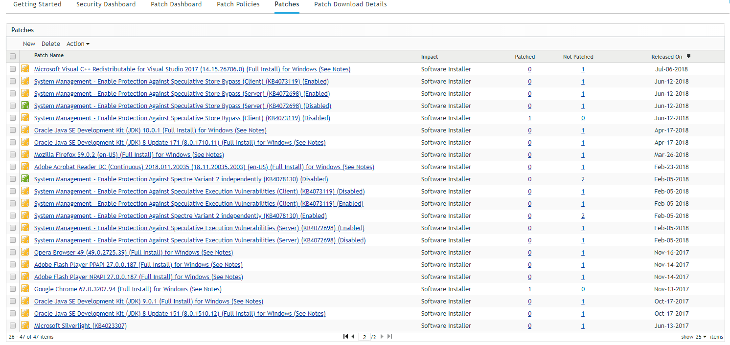This screenshot has width=730, height=345.
Task: Open the Microsoft Silverlight (KB4023307) patch link
Action: tap(80, 326)
